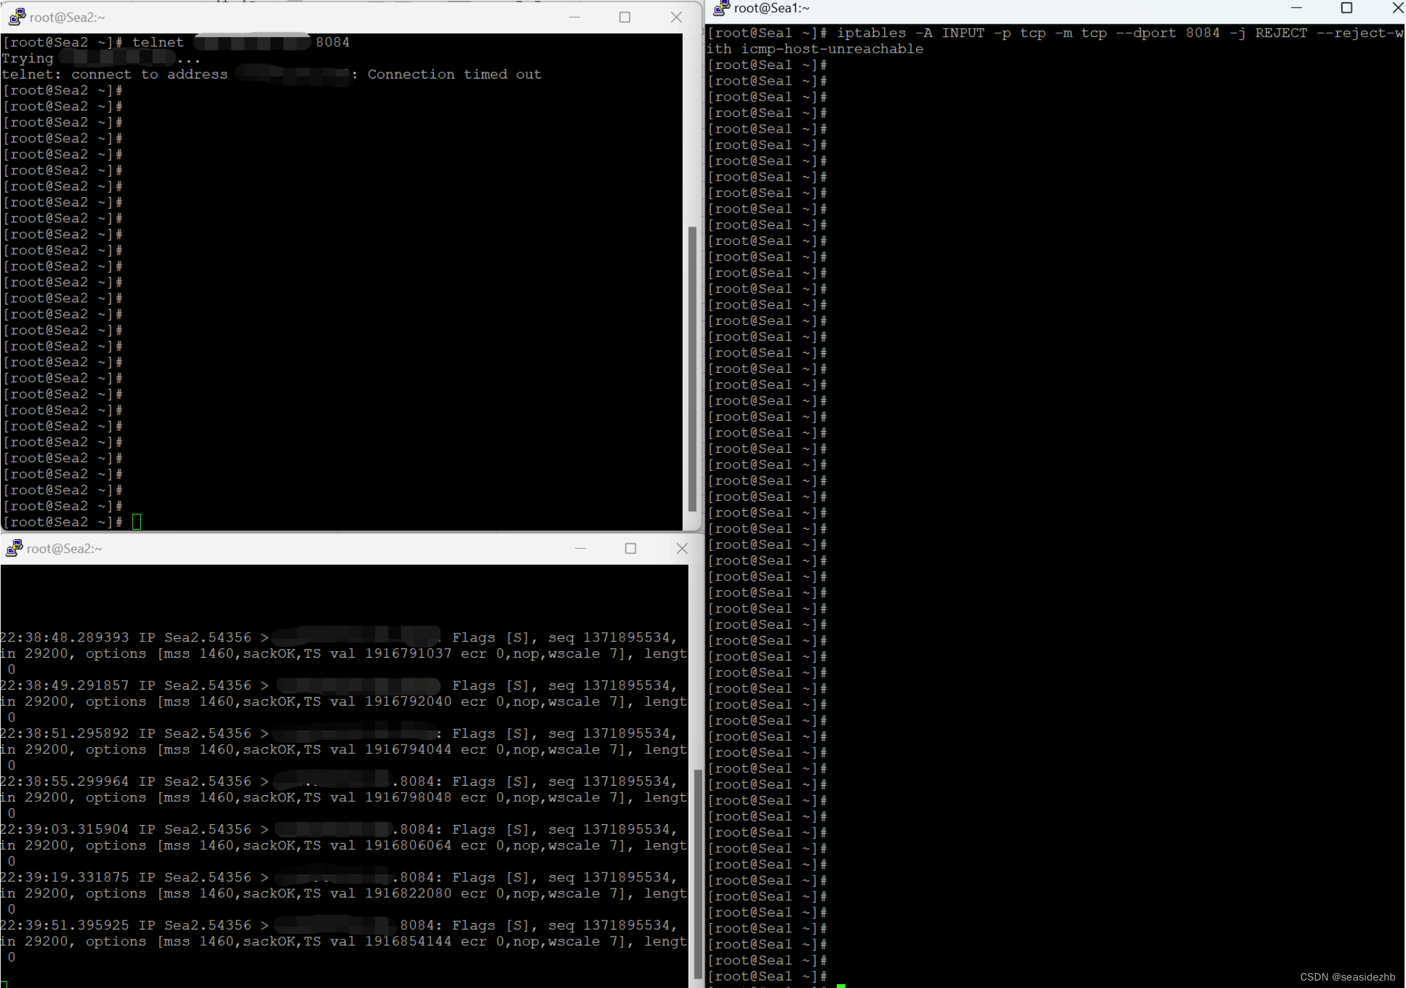
Task: Close the bottom-left root@Sea2 tcpdump window
Action: [x=682, y=549]
